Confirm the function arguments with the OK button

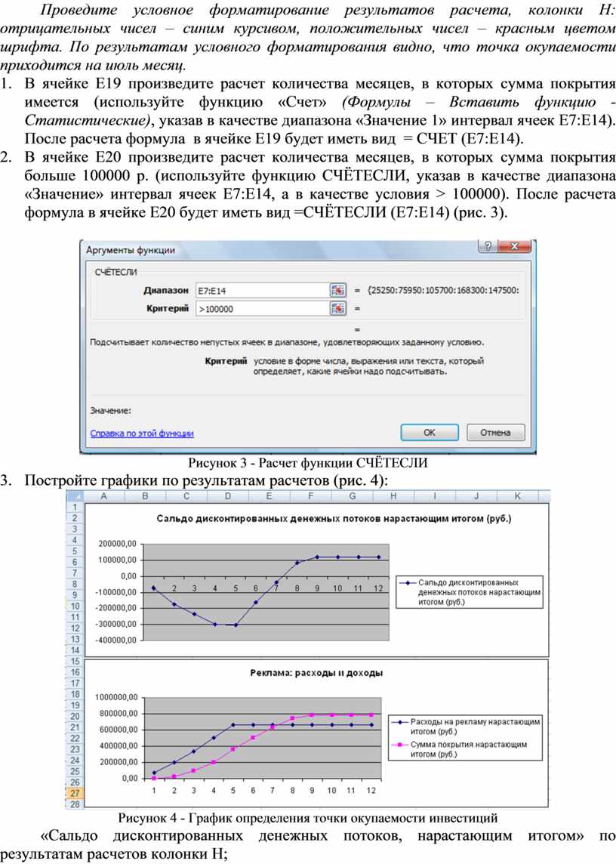[x=430, y=433]
